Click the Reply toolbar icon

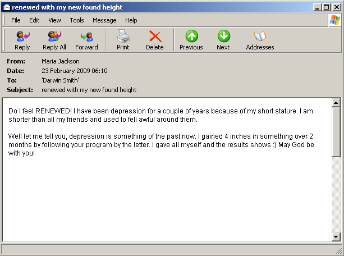22,40
